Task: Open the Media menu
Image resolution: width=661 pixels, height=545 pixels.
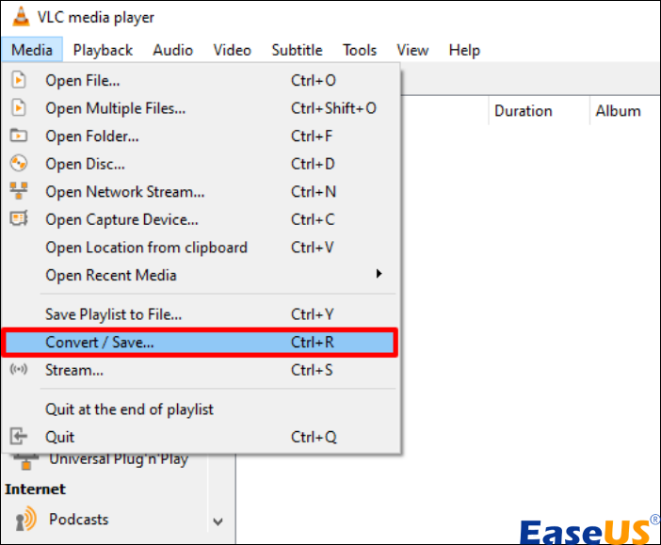Action: click(x=32, y=50)
